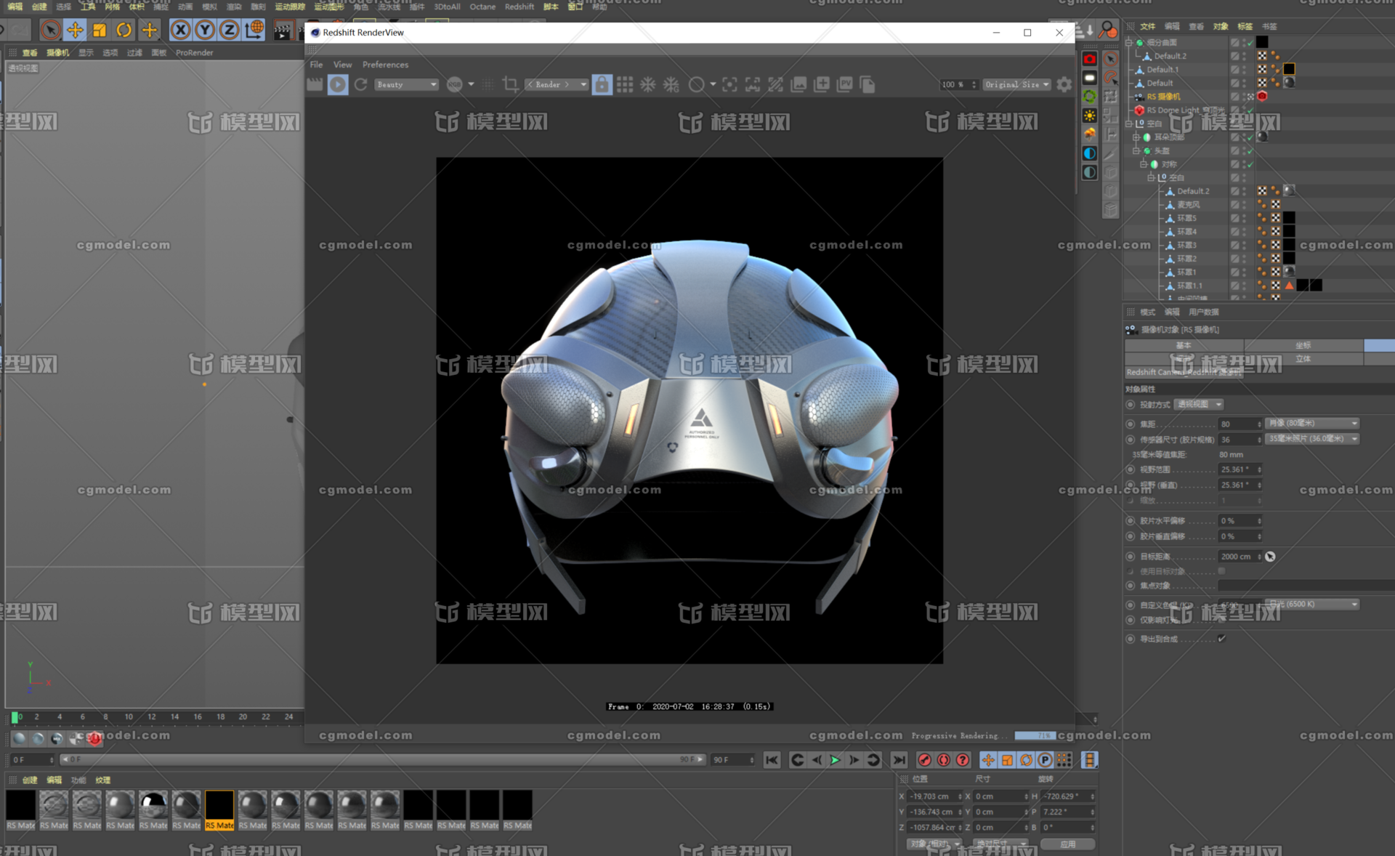Click the 应用 button at bottom right

[x=1069, y=844]
